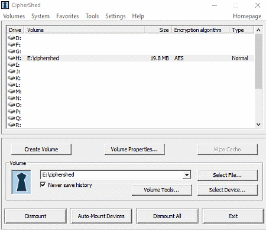Click the 19.8 MB size cell
Image resolution: width=266 pixels, height=230 pixels.
160,58
